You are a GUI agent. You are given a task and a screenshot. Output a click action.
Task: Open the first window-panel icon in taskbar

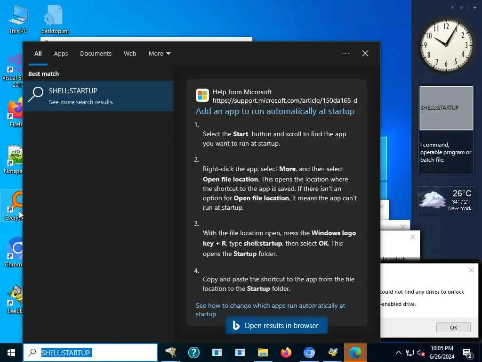217,353
